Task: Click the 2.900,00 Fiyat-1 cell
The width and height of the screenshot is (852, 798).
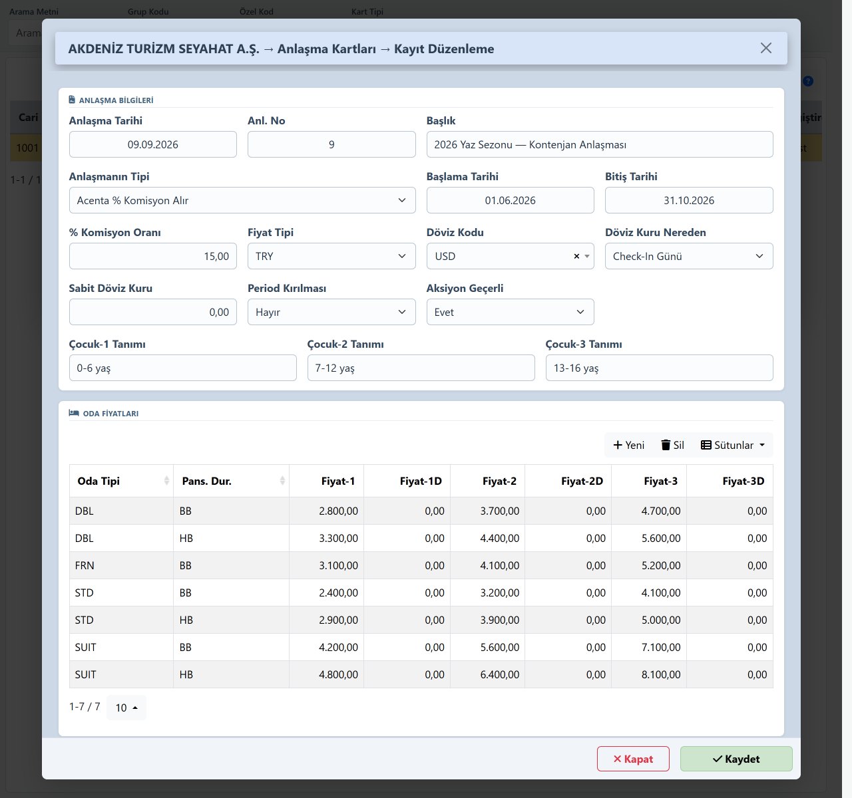Action: coord(326,620)
